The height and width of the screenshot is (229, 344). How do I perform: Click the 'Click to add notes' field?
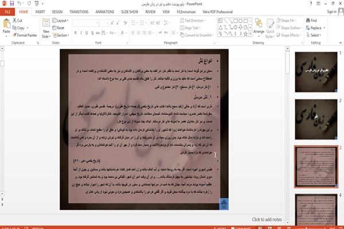click(x=267, y=219)
